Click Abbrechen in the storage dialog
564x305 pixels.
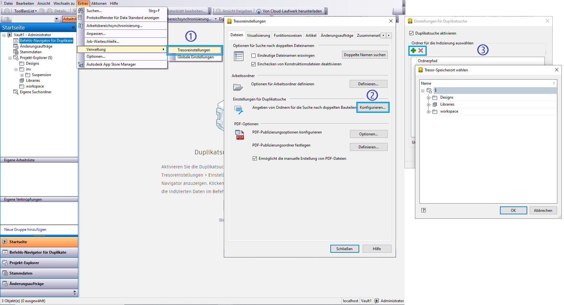(543, 211)
